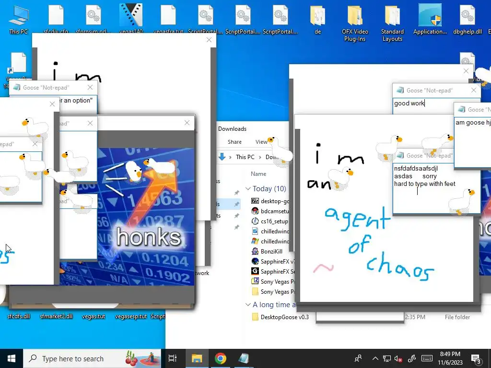Click the Downloads blue arrow icon in address bar
491x368 pixels.
click(x=222, y=157)
